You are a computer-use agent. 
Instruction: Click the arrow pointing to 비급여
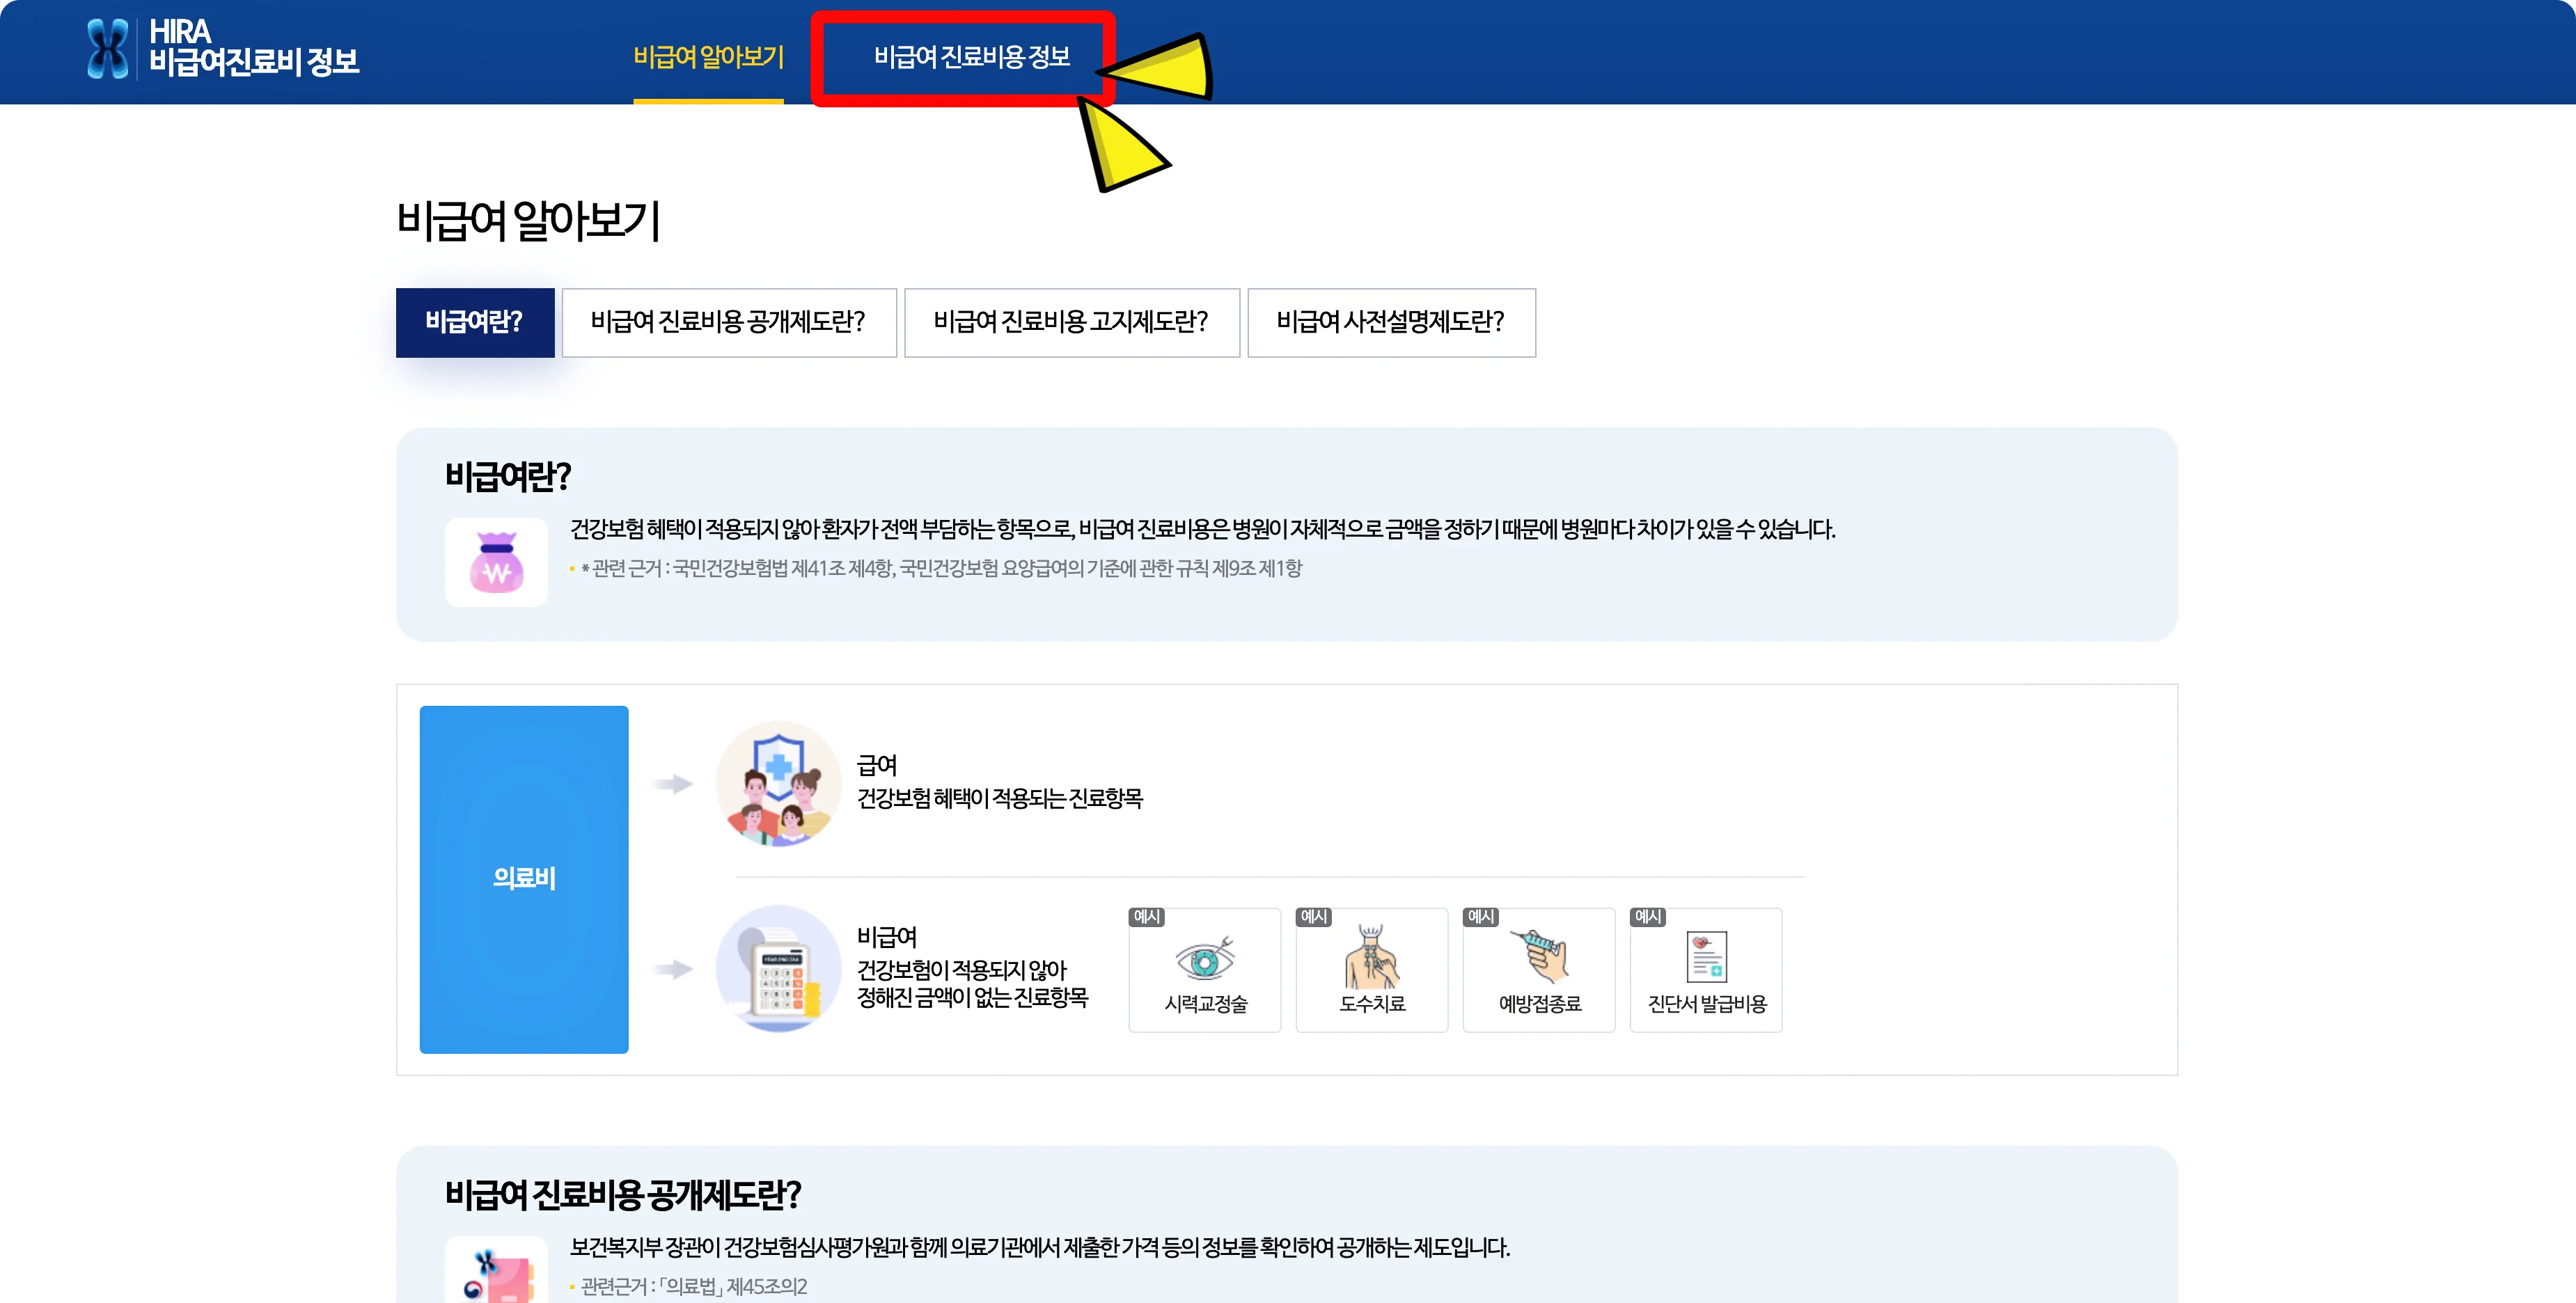(672, 969)
